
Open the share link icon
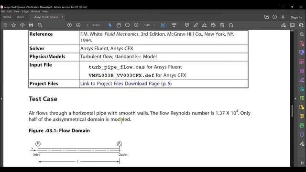point(284,25)
